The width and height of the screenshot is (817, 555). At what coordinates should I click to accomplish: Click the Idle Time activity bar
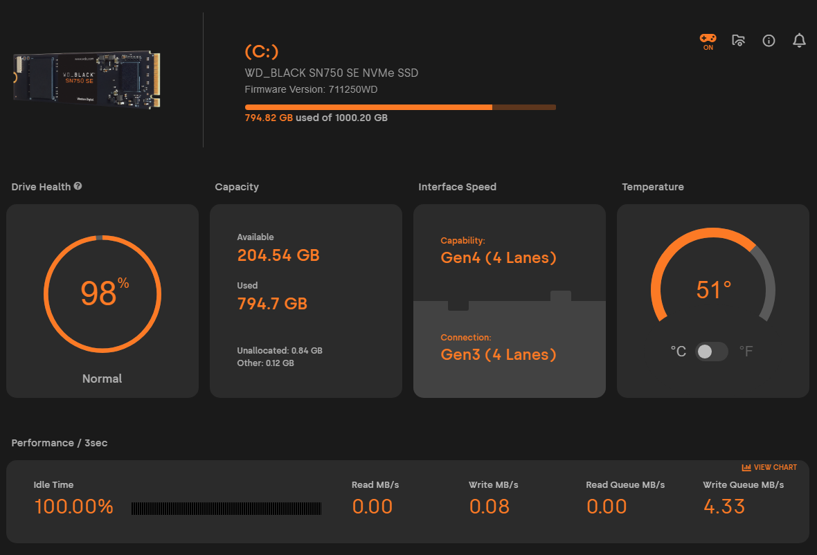pos(226,509)
